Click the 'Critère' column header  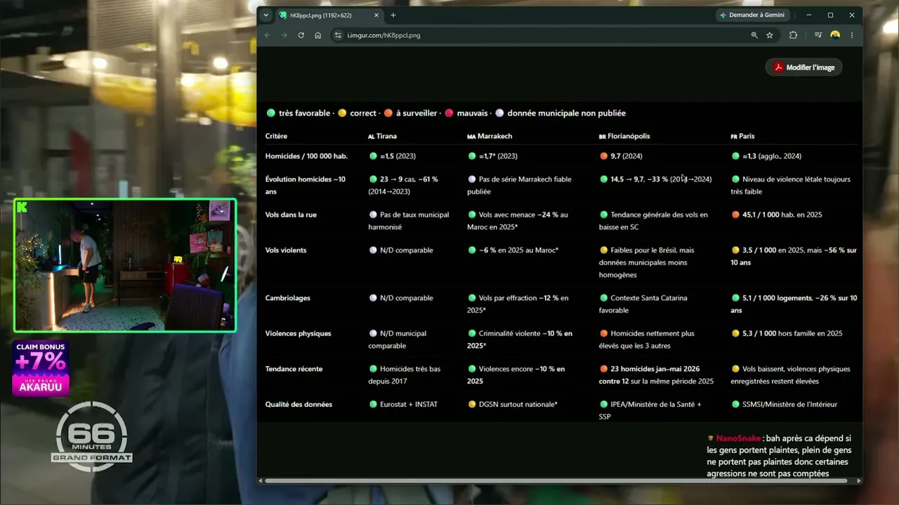click(276, 136)
